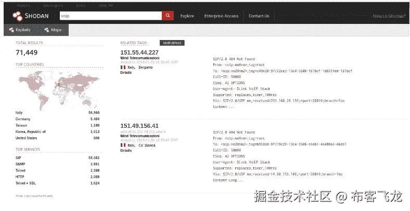Open the Contact Us page
Viewport: 410px width, 211px height.
coord(259,16)
